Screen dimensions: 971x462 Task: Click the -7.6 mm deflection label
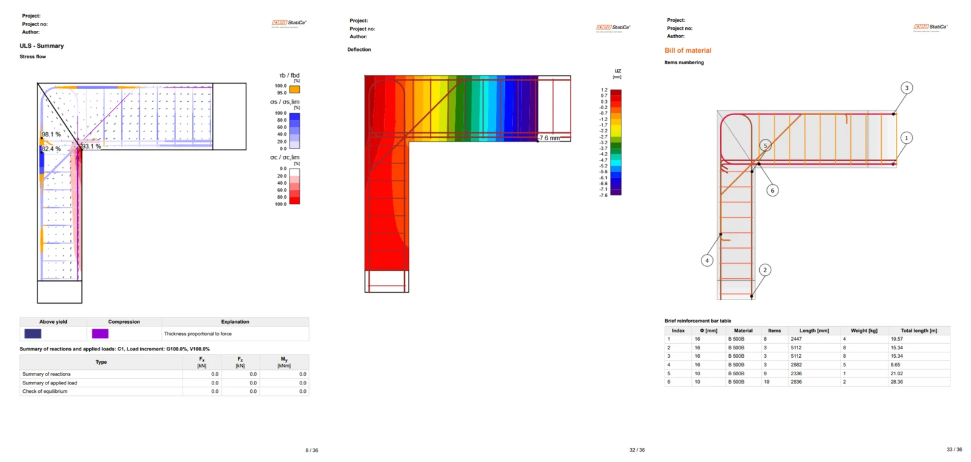click(549, 138)
